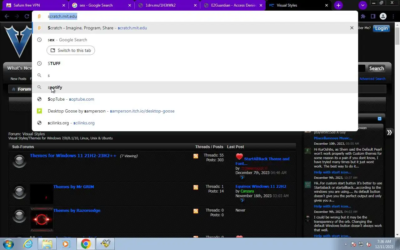Click the red heart icon by StartAllBack post
This screenshot has width=400, height=250.
239,157
